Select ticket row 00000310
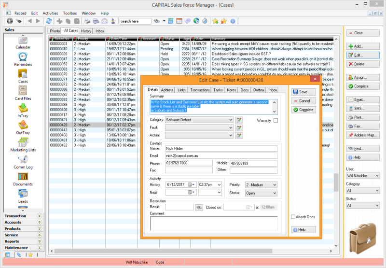The height and width of the screenshot is (268, 386). click(x=191, y=49)
